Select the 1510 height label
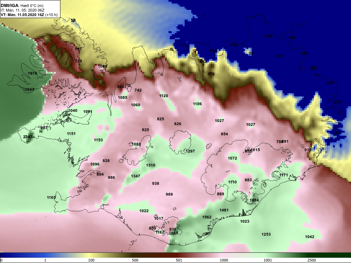 [x=151, y=165]
